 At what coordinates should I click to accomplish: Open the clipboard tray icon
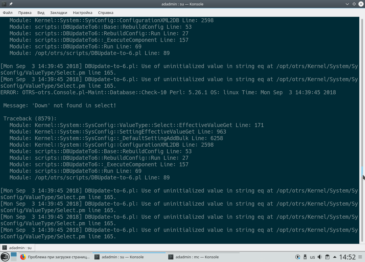point(327,257)
